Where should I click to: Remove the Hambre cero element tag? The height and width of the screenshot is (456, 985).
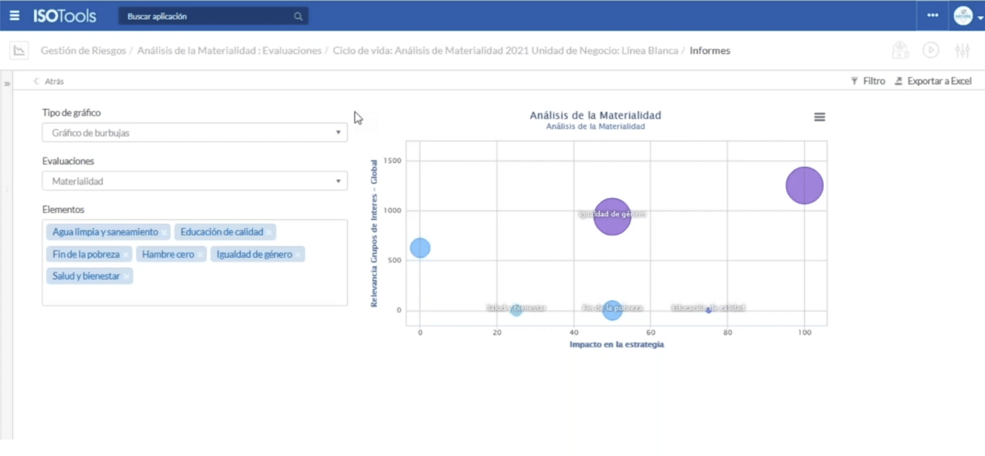click(x=200, y=255)
